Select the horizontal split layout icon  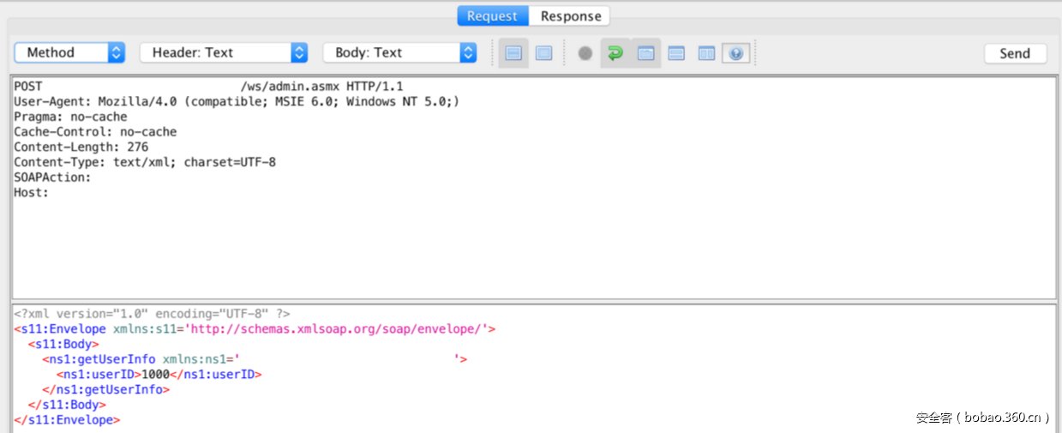click(676, 53)
